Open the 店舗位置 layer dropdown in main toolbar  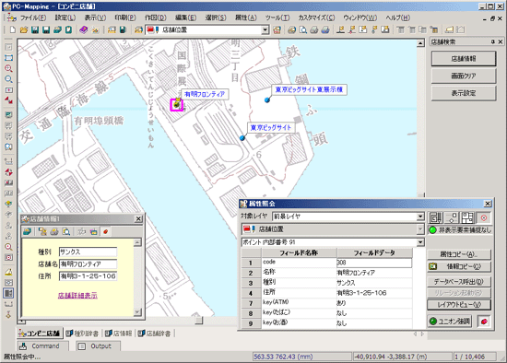click(x=265, y=30)
